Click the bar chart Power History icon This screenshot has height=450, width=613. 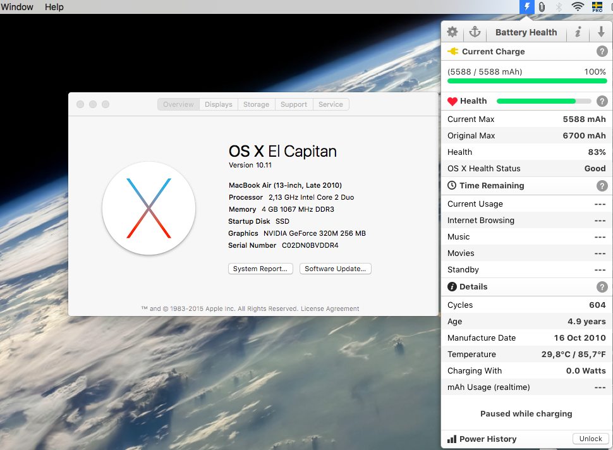coord(452,439)
